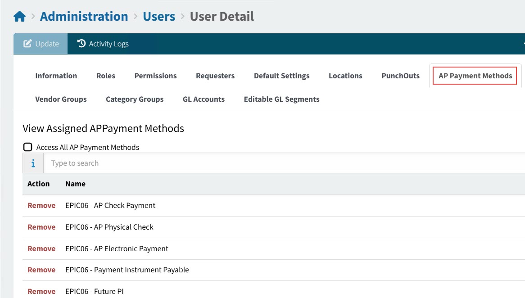Remove EPIC06 - AP Electronic Payment
The height and width of the screenshot is (298, 525).
tap(41, 249)
